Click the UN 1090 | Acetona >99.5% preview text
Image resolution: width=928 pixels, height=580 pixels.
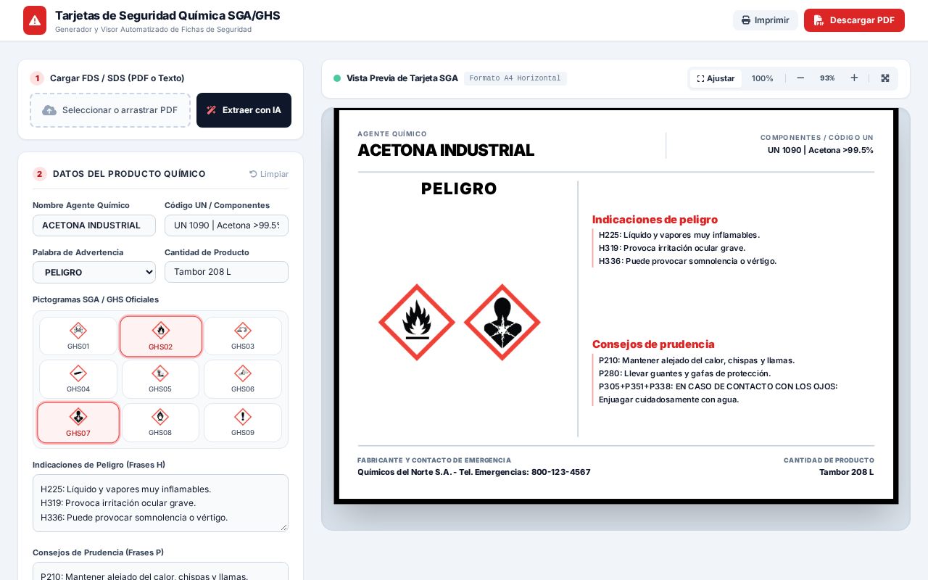point(821,150)
